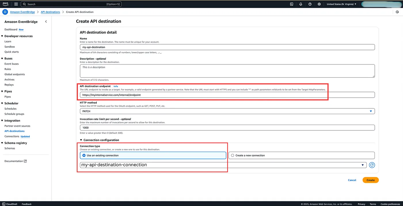Viewport: 403px width, 206px height.
Task: Open the Documentation external link icon
Action: pyautogui.click(x=25, y=161)
